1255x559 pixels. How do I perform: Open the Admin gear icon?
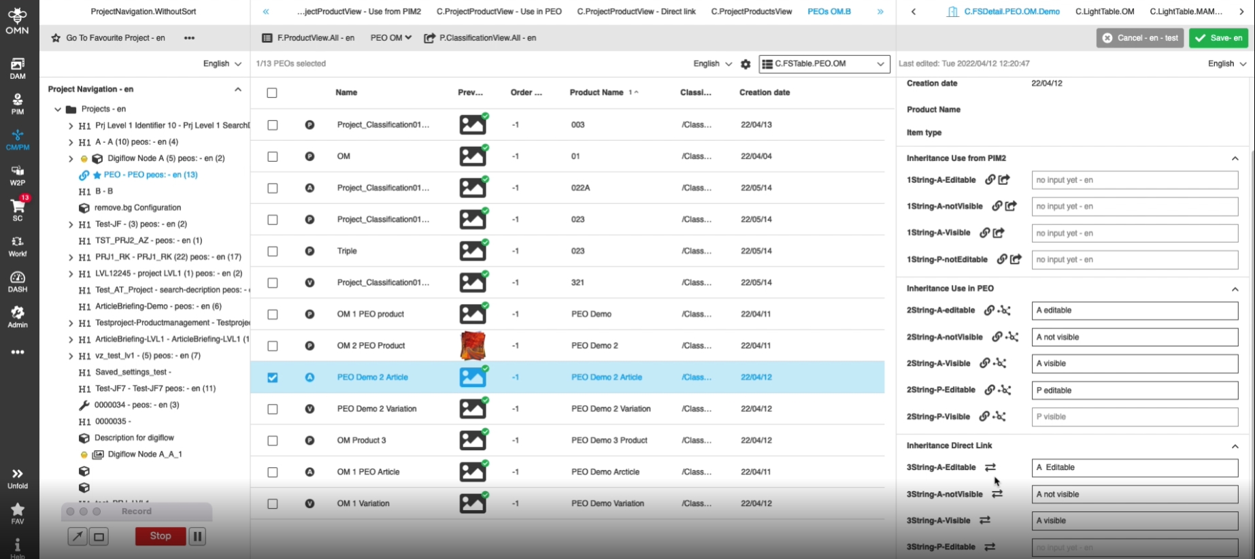[18, 316]
